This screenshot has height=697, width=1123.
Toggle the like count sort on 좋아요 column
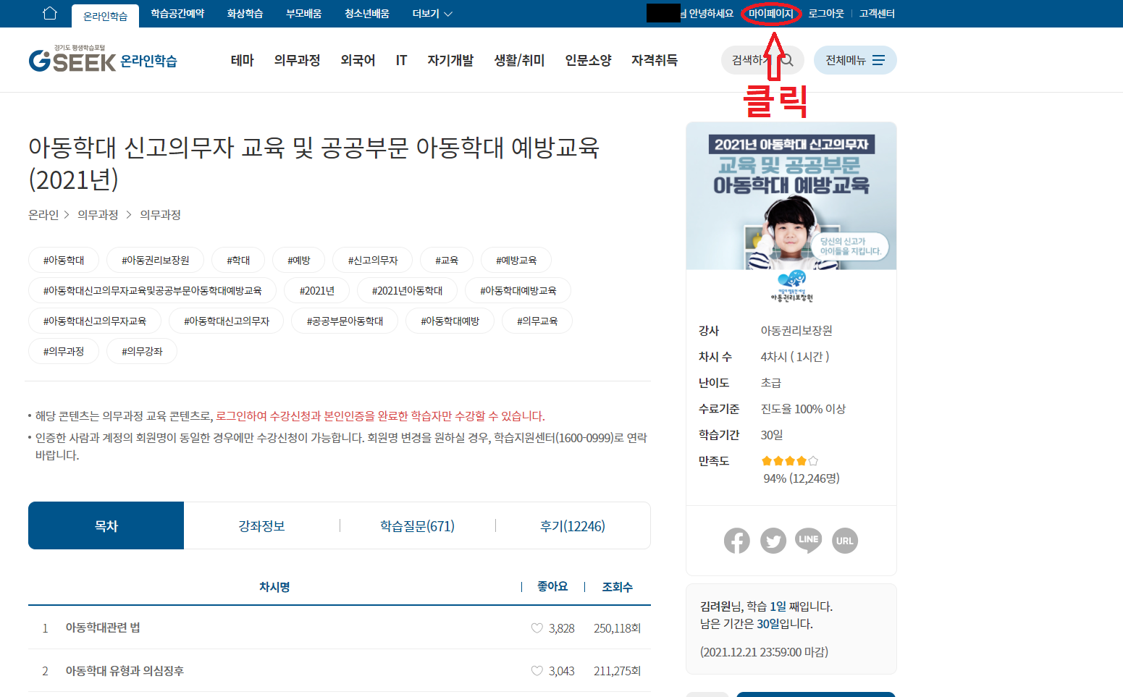(x=552, y=586)
